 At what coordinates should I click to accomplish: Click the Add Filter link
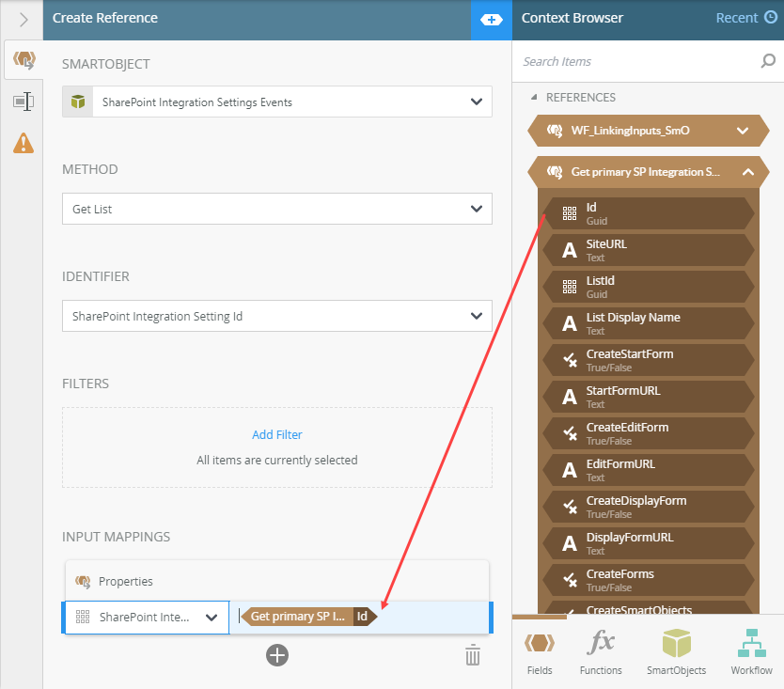click(277, 434)
